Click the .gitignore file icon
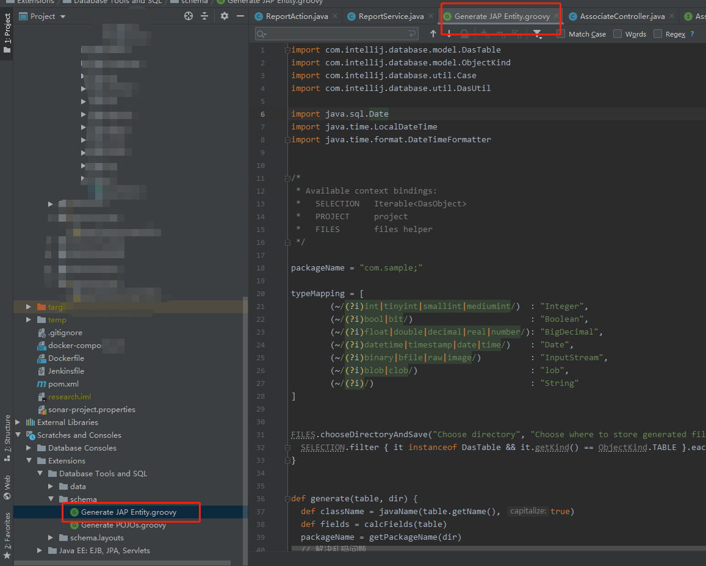This screenshot has height=566, width=706. point(42,333)
